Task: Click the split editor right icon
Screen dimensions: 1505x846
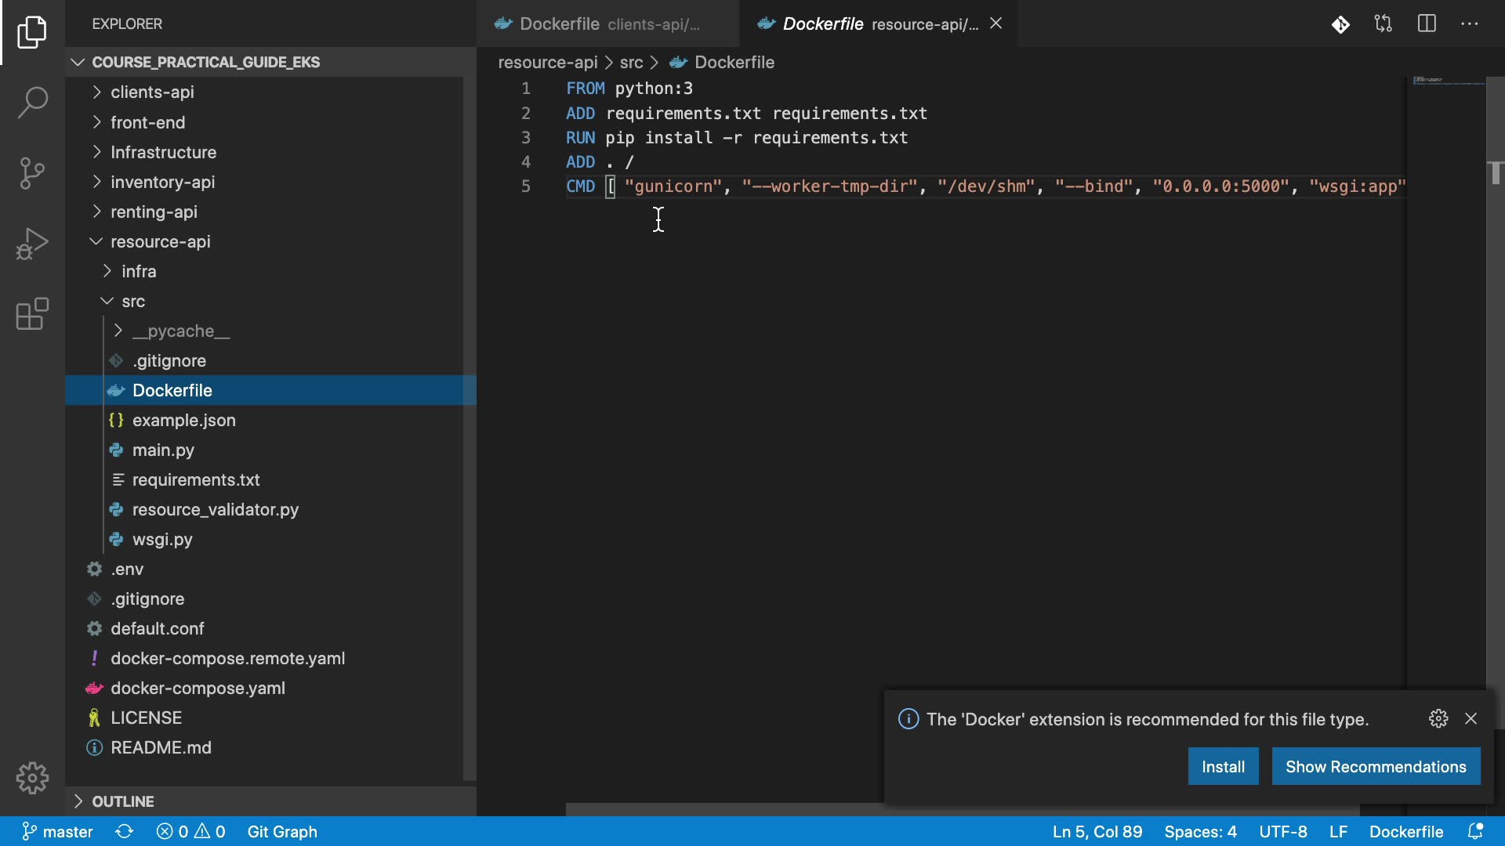Action: pyautogui.click(x=1427, y=23)
